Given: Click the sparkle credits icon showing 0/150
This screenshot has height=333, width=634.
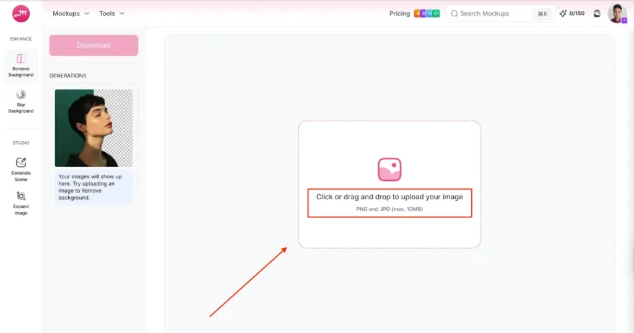Looking at the screenshot, I should pyautogui.click(x=563, y=14).
